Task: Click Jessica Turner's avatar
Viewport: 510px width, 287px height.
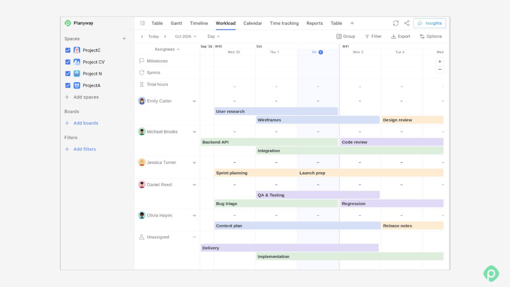Action: (142, 162)
